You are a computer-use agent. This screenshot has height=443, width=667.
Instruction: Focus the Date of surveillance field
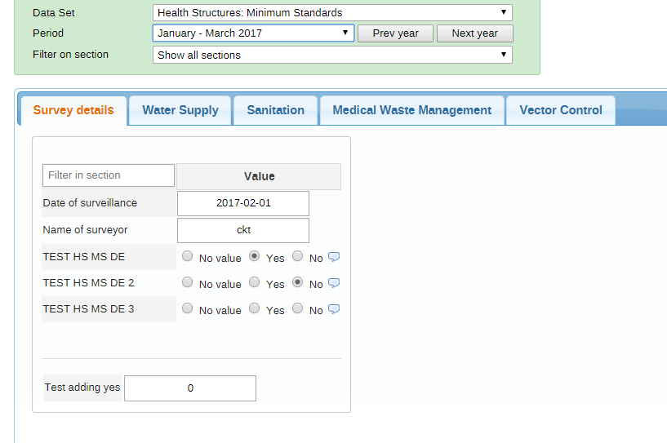click(243, 203)
